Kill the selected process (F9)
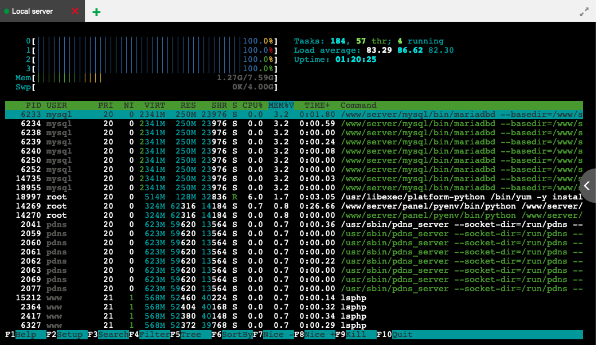This screenshot has height=345, width=598. (351, 334)
